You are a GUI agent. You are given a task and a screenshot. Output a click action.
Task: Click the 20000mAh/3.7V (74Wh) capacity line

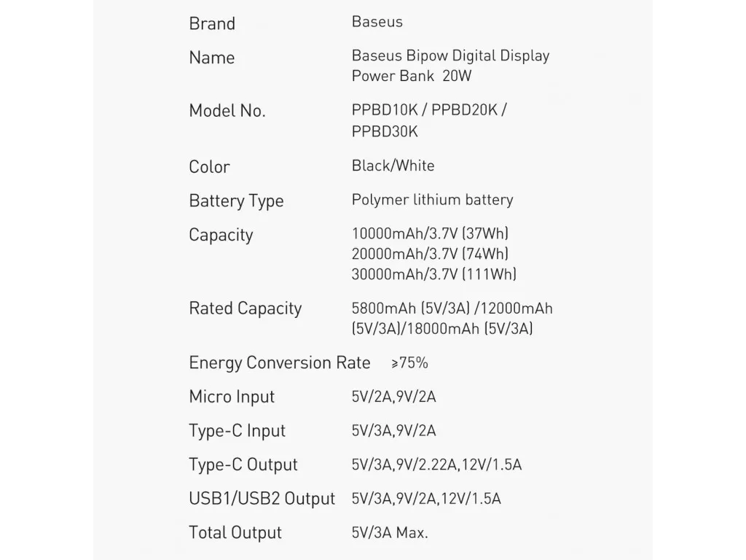pos(430,254)
